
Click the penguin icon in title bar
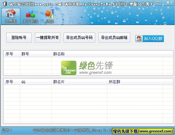4,4
